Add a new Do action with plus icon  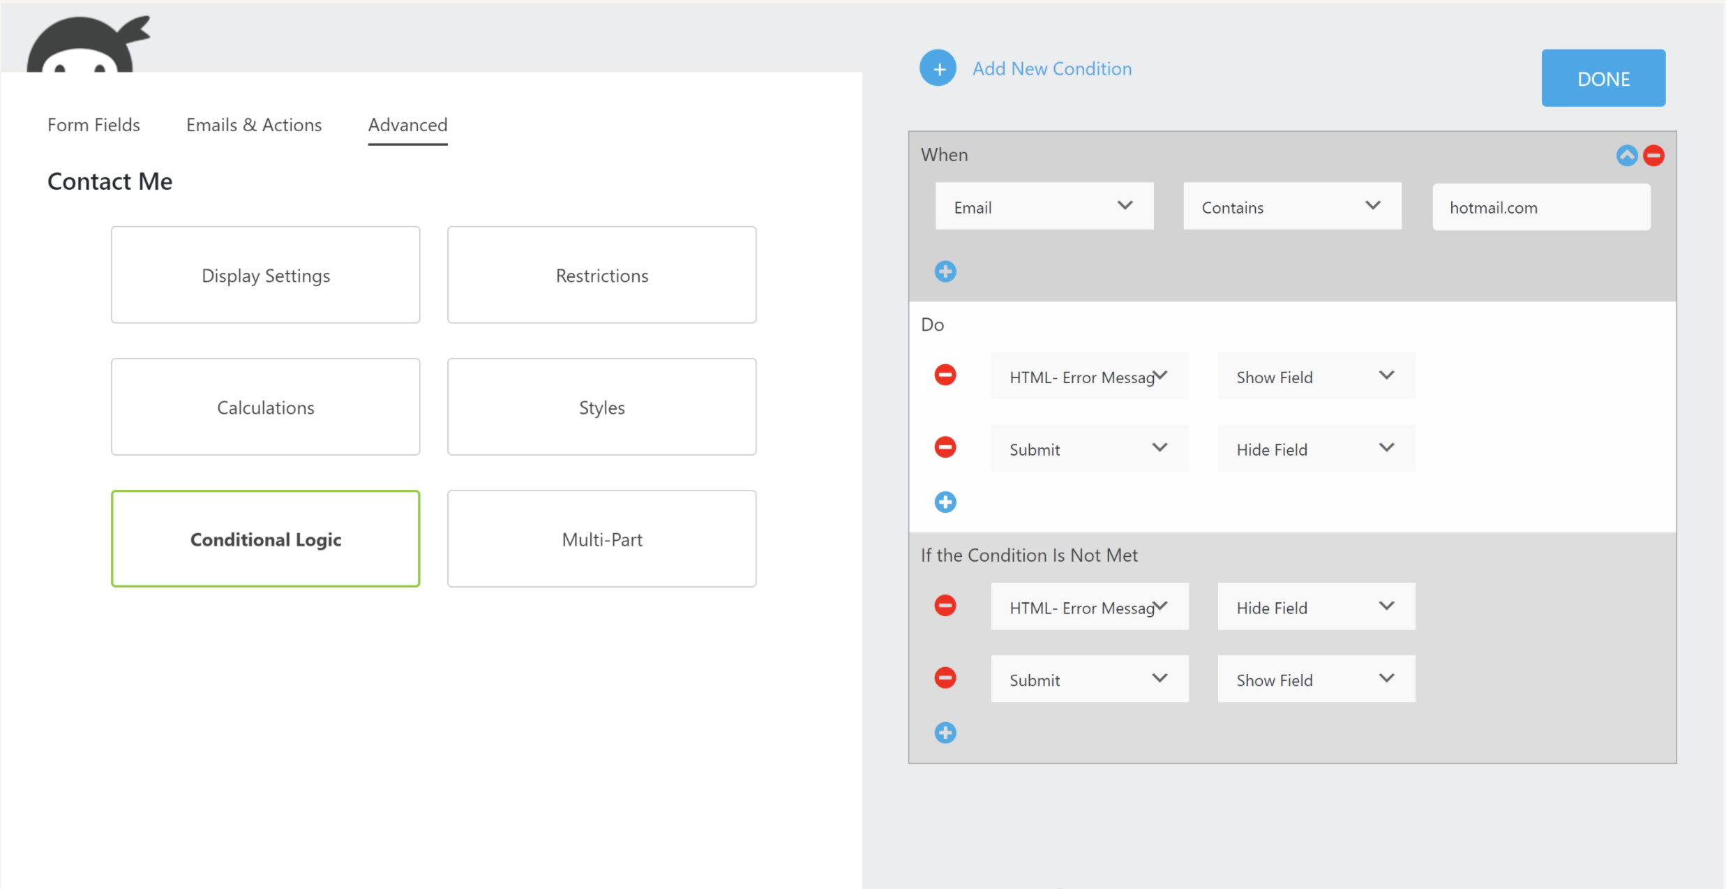click(945, 502)
